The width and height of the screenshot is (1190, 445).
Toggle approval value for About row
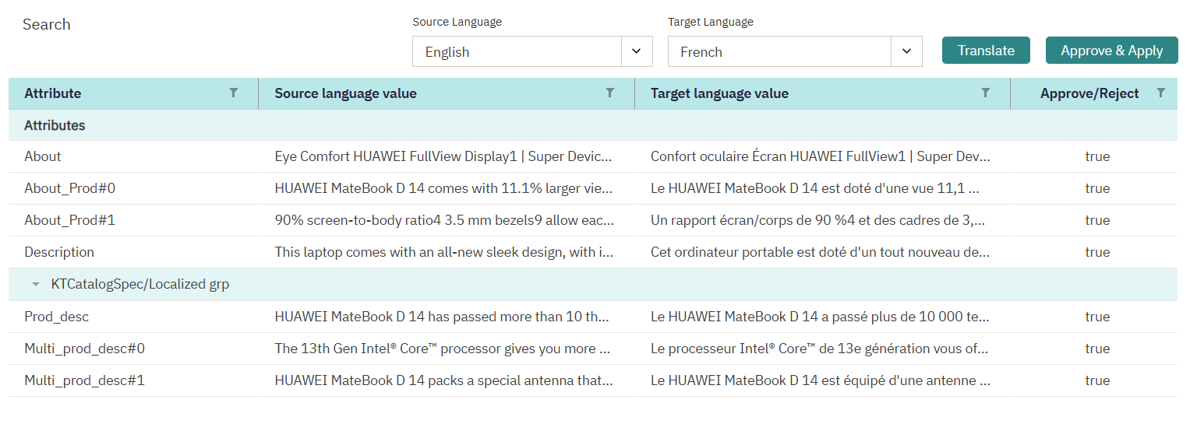click(1097, 156)
